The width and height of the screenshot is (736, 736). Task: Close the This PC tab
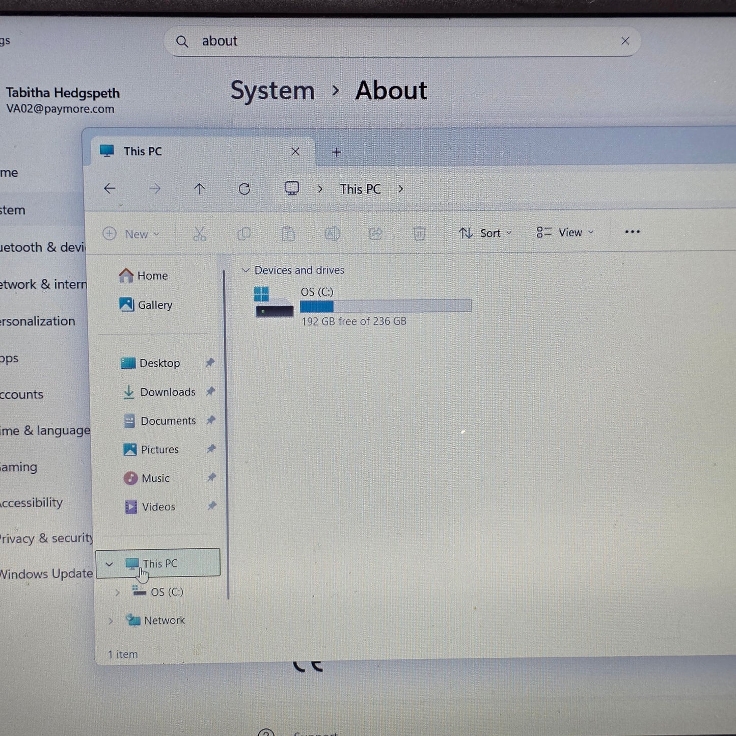[x=295, y=152]
